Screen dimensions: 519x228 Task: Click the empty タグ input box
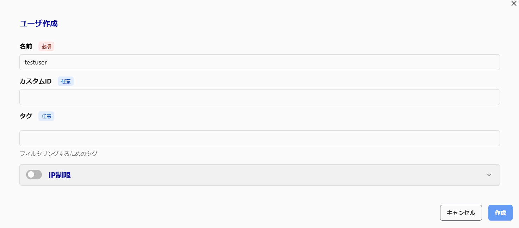coord(259,138)
